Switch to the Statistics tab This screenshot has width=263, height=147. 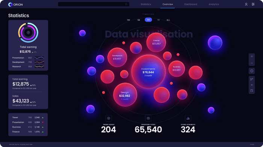(x=146, y=4)
